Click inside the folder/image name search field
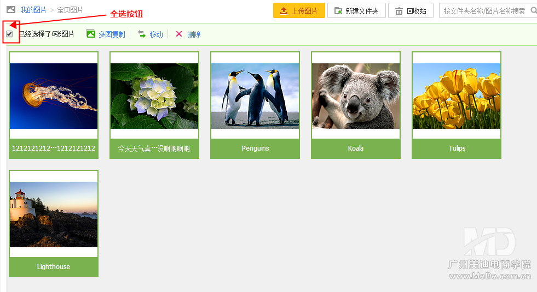The image size is (537, 292). coord(484,11)
